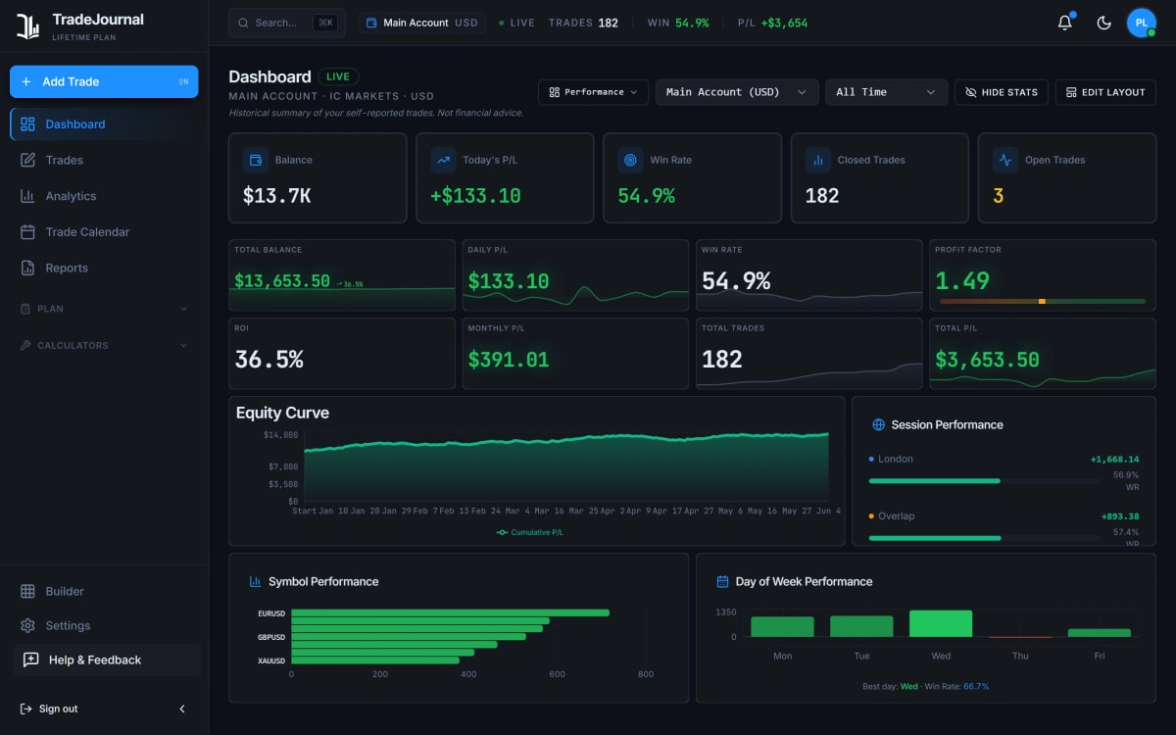Screen dimensions: 1176x735
Task: Open Settings from sidebar
Action: pos(104,625)
